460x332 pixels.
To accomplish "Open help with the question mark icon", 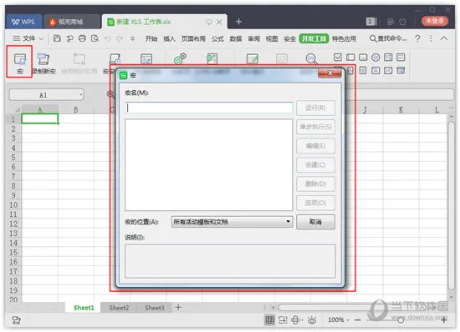I will (417, 38).
